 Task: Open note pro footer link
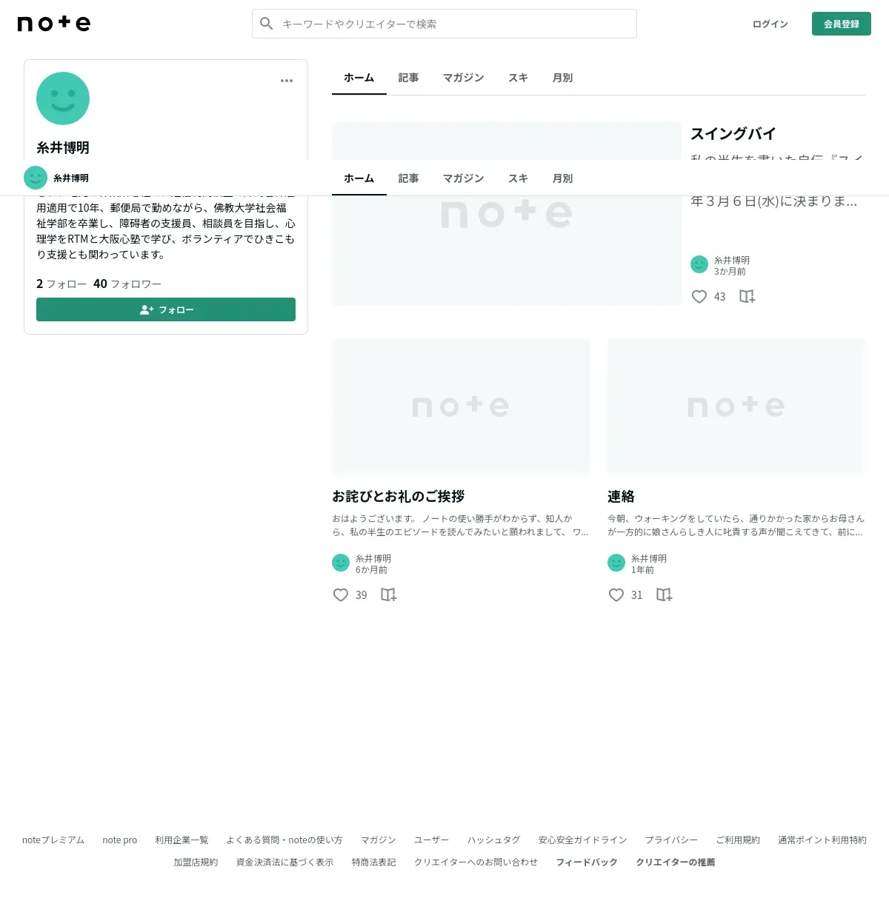(120, 840)
